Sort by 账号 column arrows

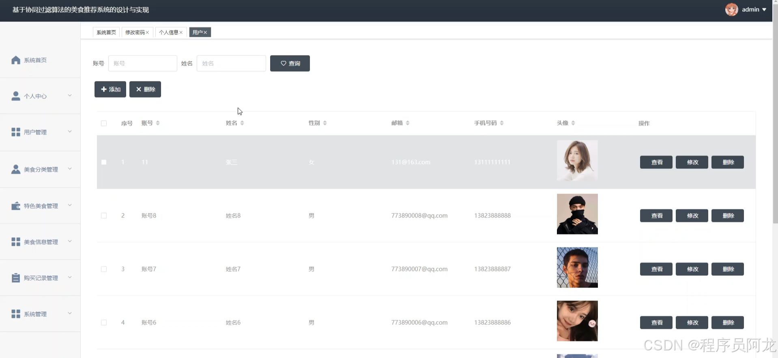tap(158, 123)
